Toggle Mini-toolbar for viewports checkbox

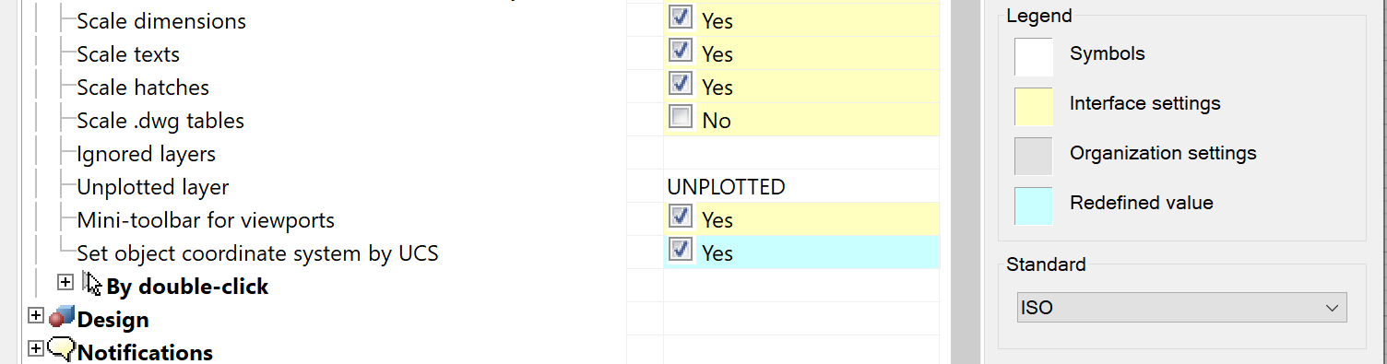pos(681,217)
